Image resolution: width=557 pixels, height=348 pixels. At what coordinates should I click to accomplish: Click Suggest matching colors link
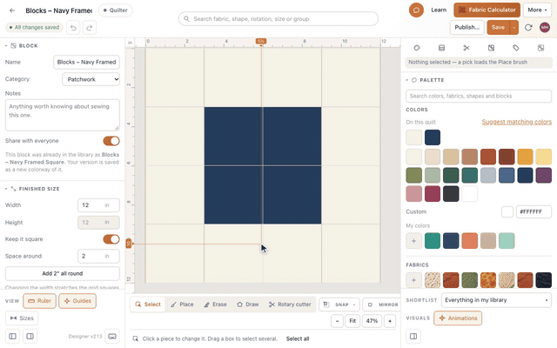pyautogui.click(x=516, y=122)
